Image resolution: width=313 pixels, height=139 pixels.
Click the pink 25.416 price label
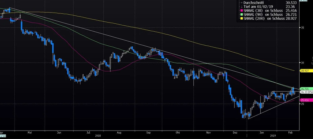(305, 100)
